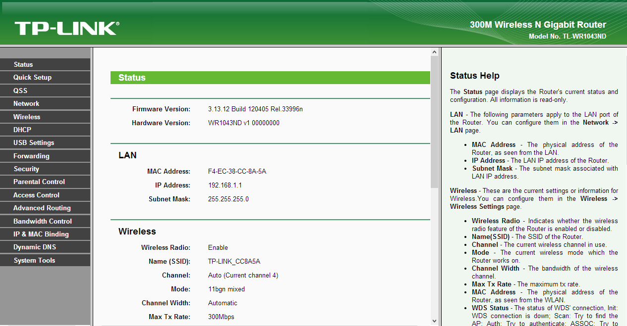Click the channel value Auto (Current channel 4)

(x=243, y=275)
